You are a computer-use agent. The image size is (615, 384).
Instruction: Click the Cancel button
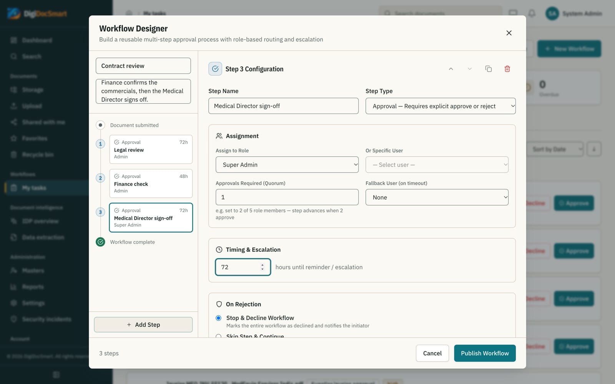coord(432,353)
